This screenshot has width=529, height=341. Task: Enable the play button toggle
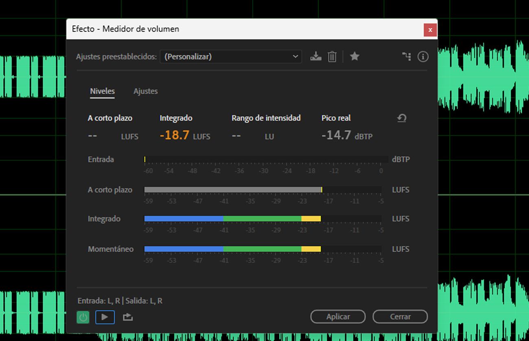pyautogui.click(x=105, y=317)
